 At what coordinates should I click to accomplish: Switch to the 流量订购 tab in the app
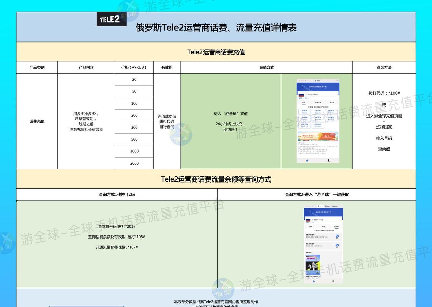click(x=318, y=102)
